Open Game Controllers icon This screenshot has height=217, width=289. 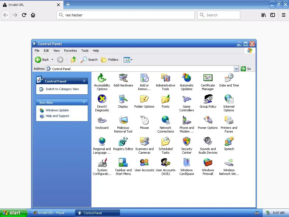tap(187, 103)
